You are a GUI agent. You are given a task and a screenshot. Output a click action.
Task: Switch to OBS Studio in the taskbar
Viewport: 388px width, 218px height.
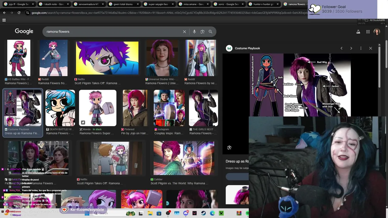click(168, 213)
